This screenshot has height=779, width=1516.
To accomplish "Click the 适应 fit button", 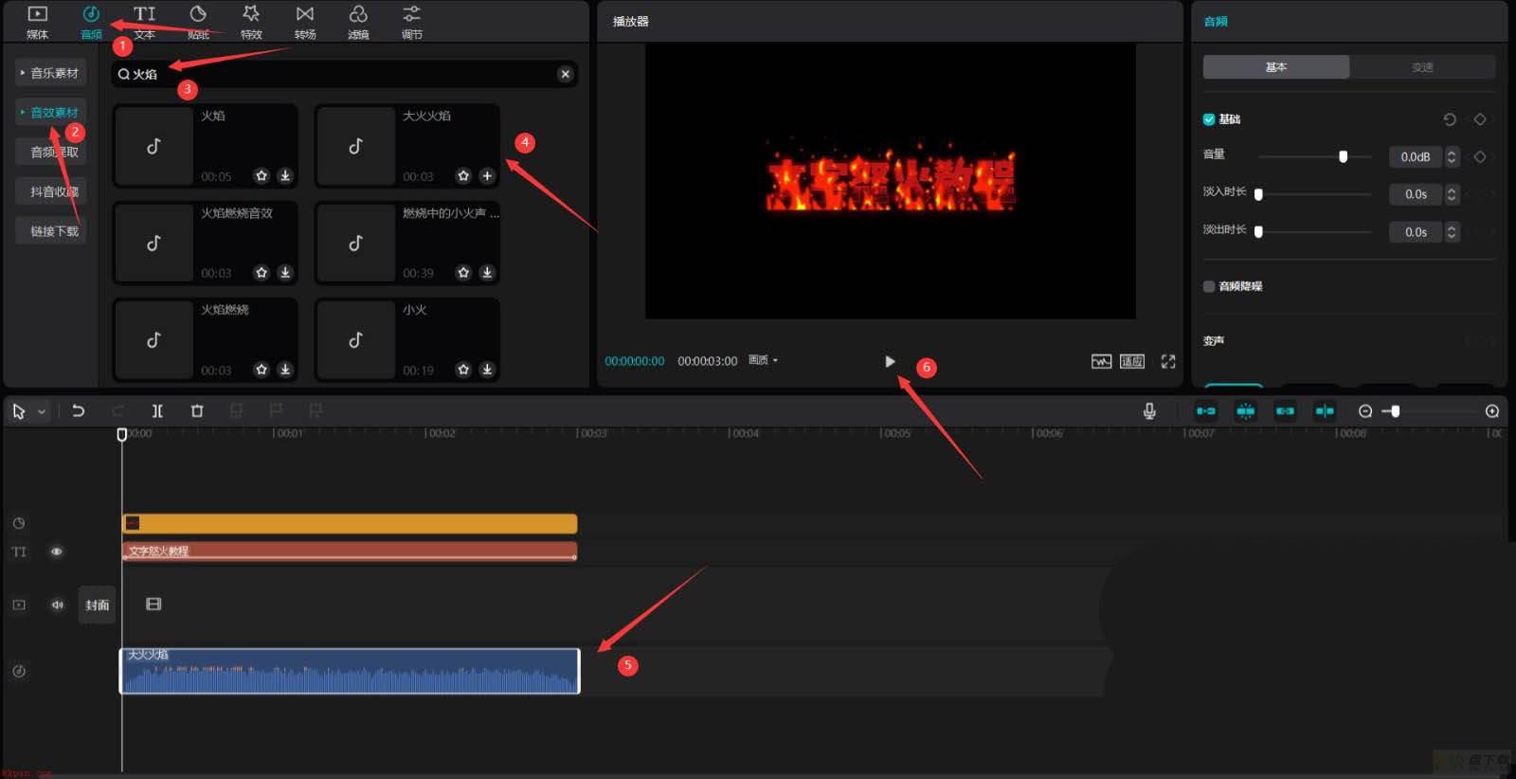I will pyautogui.click(x=1132, y=361).
